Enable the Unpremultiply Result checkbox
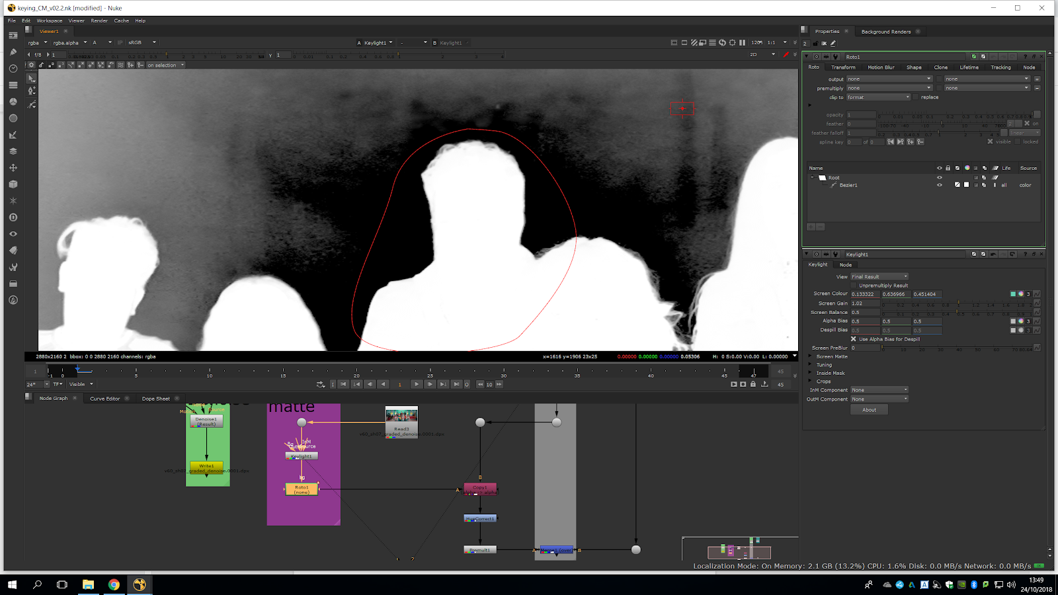Image resolution: width=1058 pixels, height=595 pixels. coord(854,286)
